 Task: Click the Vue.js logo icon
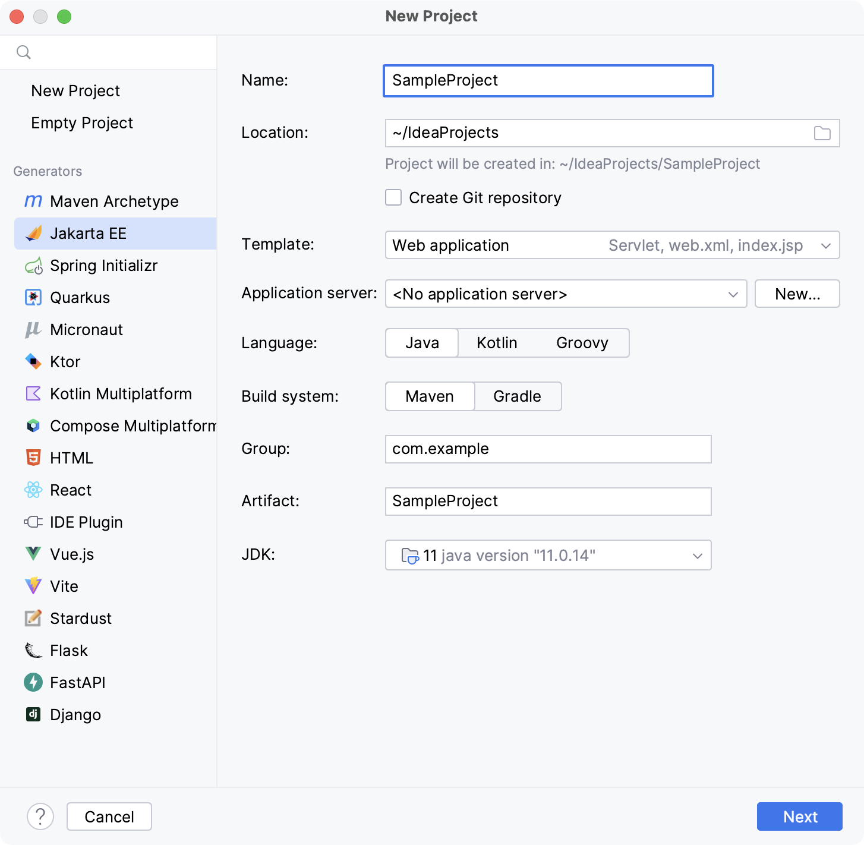click(x=33, y=554)
